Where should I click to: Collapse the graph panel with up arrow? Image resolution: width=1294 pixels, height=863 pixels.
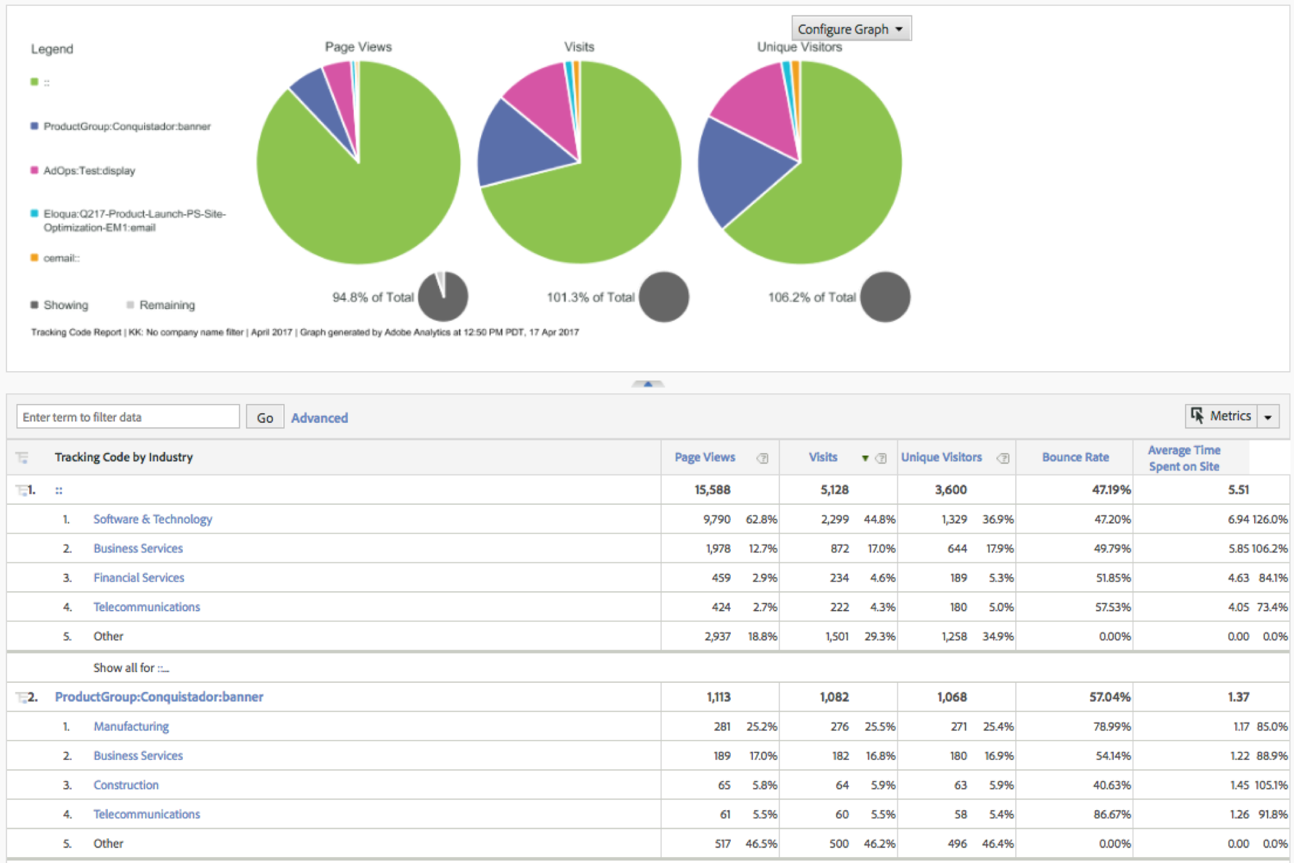click(648, 384)
